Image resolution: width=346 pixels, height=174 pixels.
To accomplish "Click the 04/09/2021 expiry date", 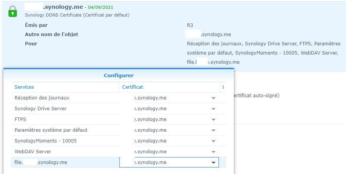I will click(x=100, y=7).
